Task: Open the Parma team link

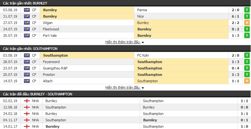Action: [142, 10]
